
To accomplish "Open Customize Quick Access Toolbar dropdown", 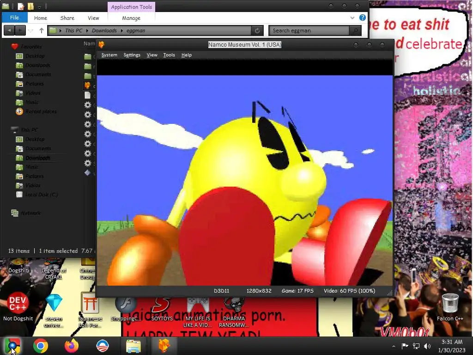I will [x=39, y=6].
